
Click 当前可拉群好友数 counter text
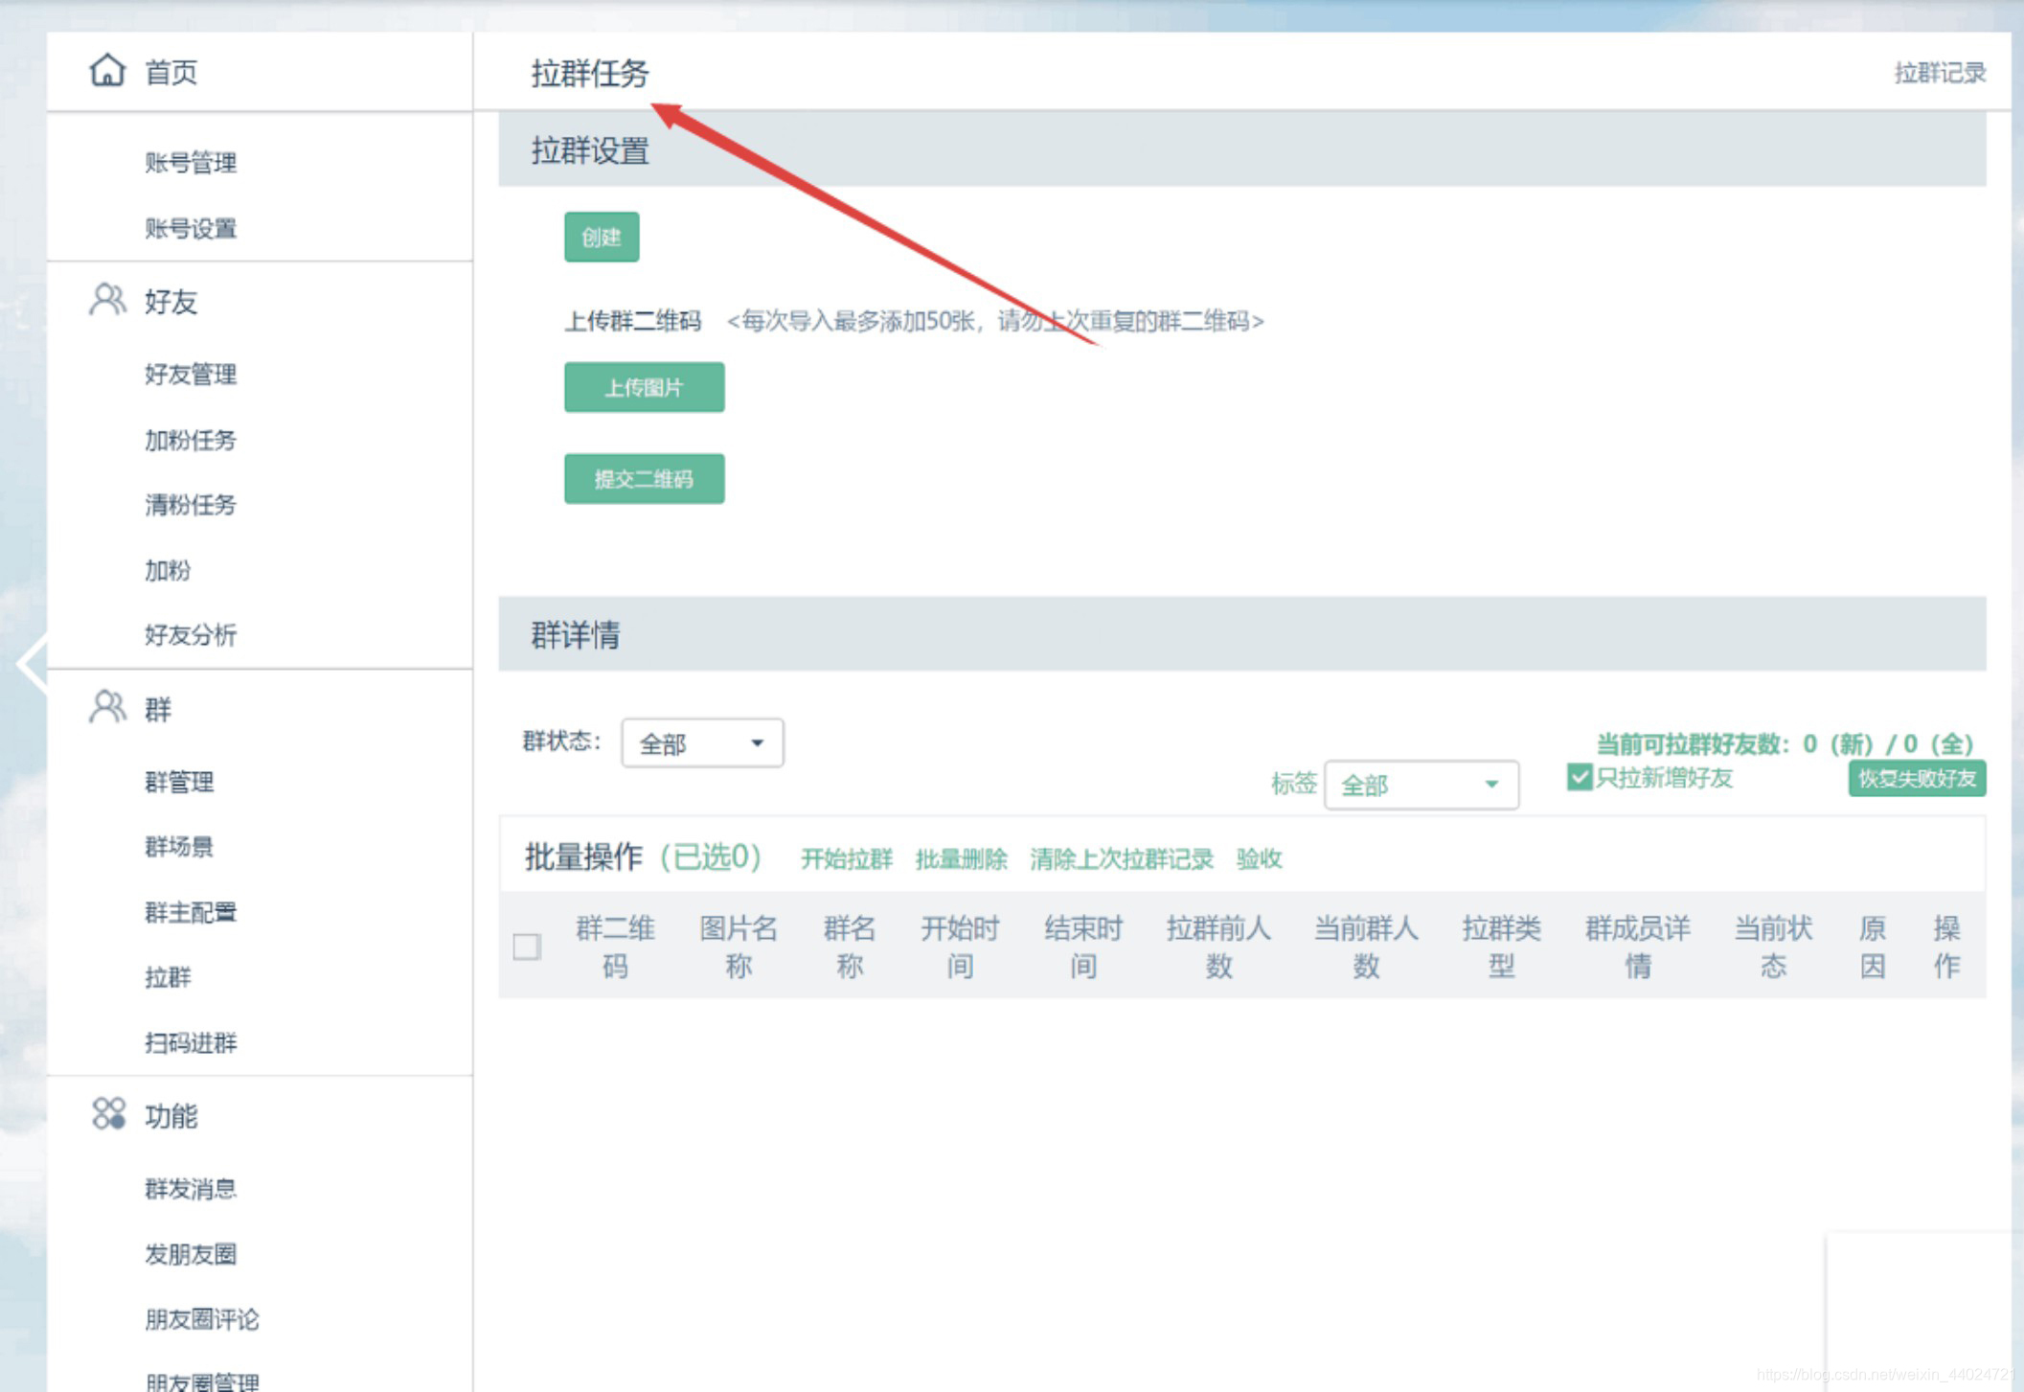click(1785, 743)
